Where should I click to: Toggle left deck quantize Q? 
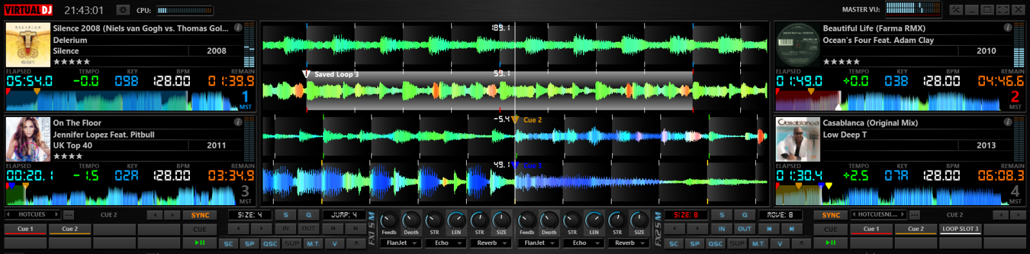[x=308, y=215]
